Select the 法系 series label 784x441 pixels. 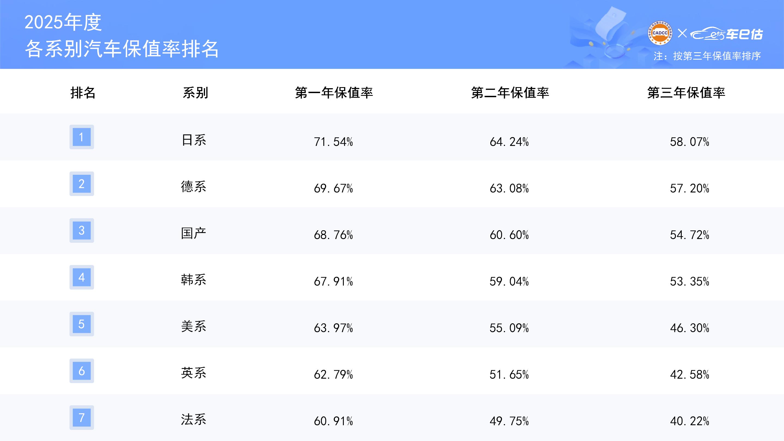click(x=194, y=420)
